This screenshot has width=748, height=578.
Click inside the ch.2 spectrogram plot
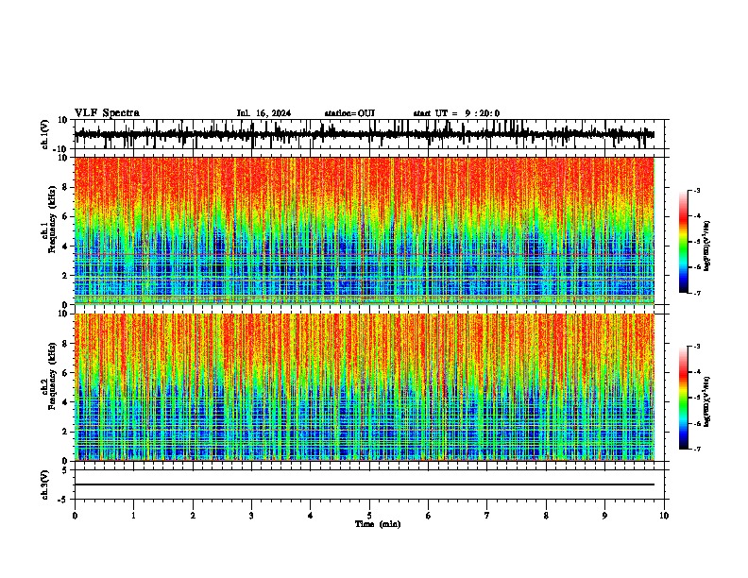click(365, 387)
